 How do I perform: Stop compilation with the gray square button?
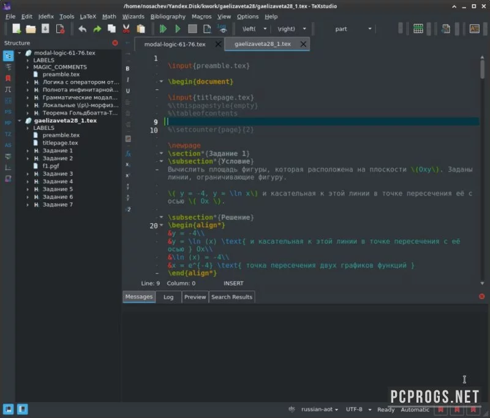click(192, 29)
